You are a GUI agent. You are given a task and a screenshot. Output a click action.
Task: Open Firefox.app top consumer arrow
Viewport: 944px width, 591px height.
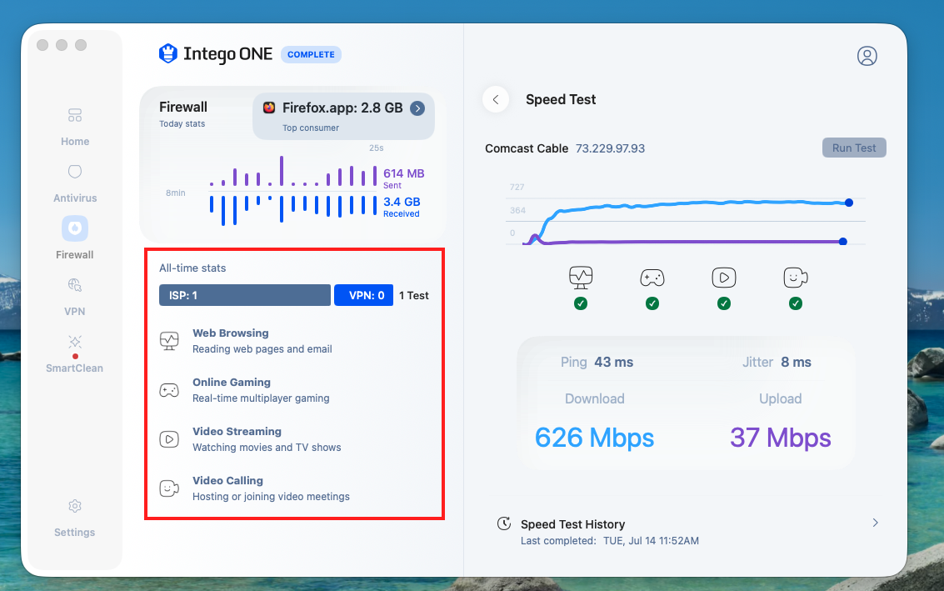click(x=417, y=108)
